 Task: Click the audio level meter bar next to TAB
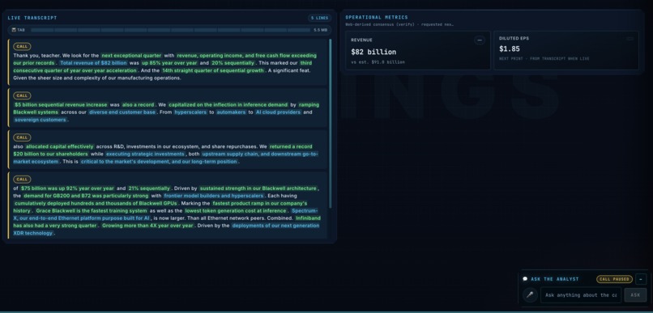[170, 30]
